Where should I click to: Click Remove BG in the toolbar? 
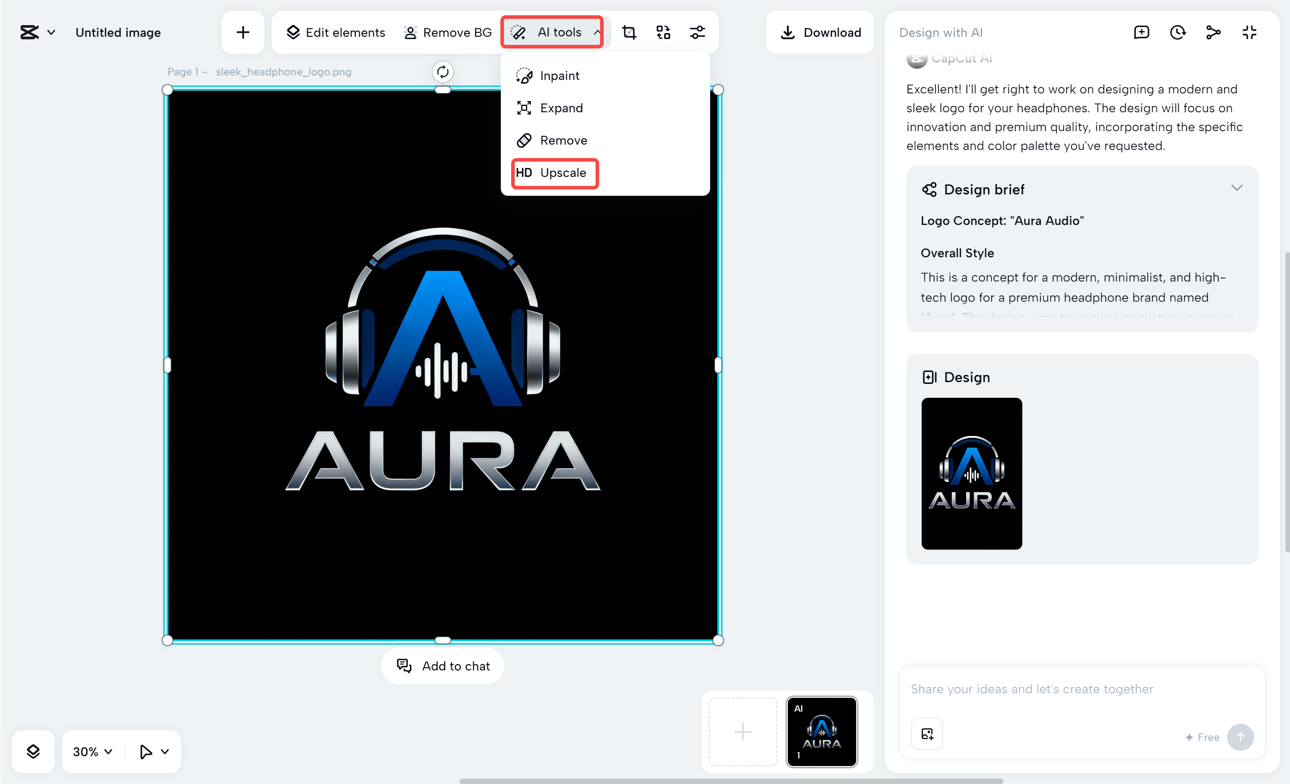(448, 32)
